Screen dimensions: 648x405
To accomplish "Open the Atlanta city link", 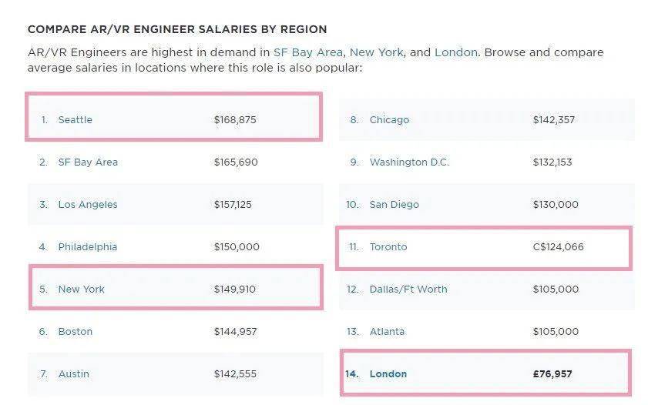I will 387,332.
